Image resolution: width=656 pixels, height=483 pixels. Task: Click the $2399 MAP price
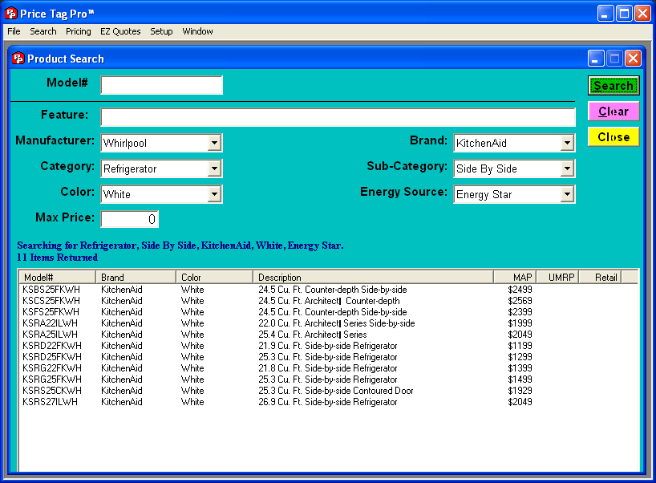point(520,312)
